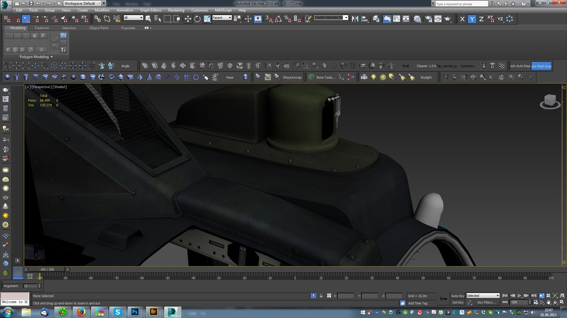Toggle the selection lock padlock icon
This screenshot has height=318, width=567.
[321, 296]
